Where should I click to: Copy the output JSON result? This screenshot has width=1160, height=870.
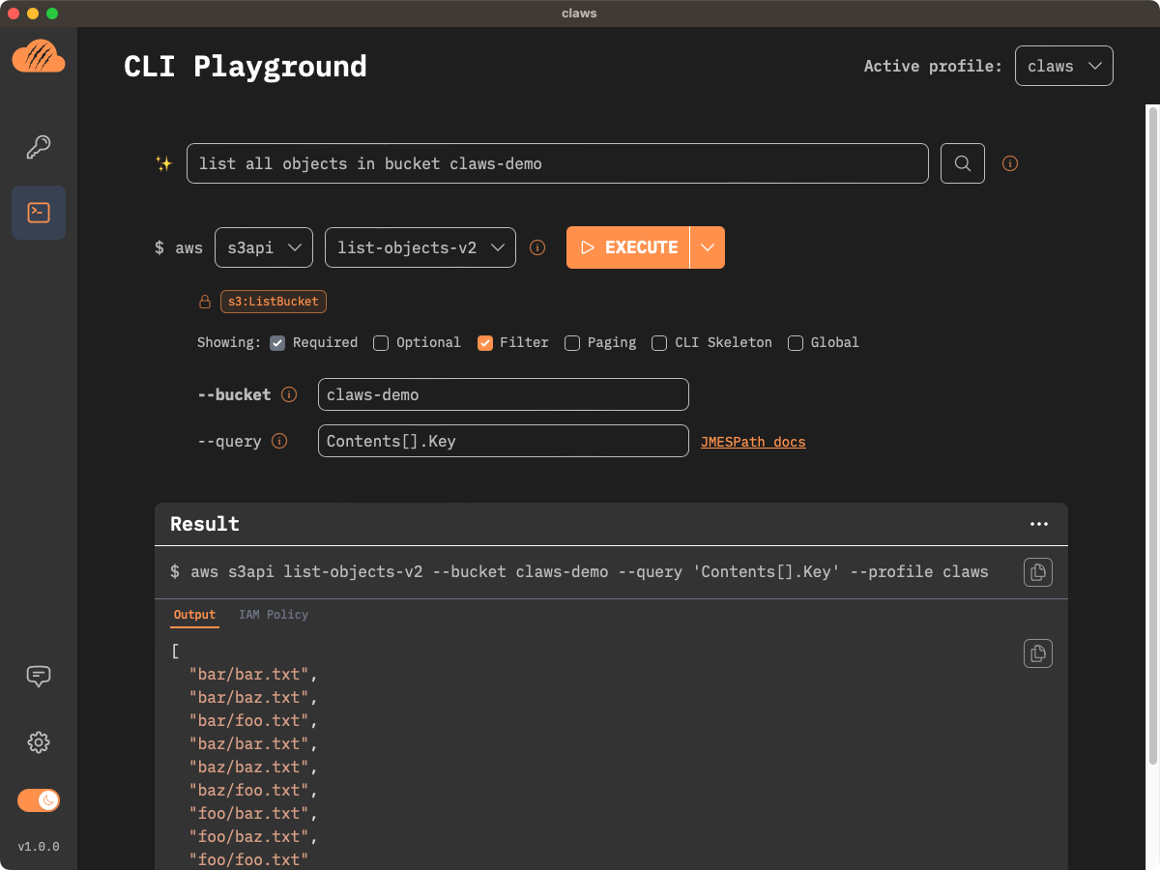pos(1038,653)
